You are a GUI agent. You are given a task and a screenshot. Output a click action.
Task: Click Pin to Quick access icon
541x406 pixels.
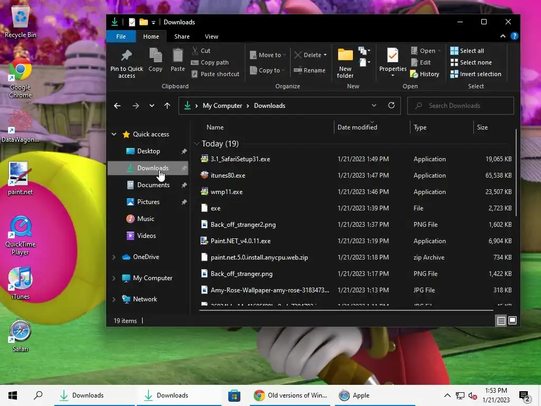click(126, 63)
